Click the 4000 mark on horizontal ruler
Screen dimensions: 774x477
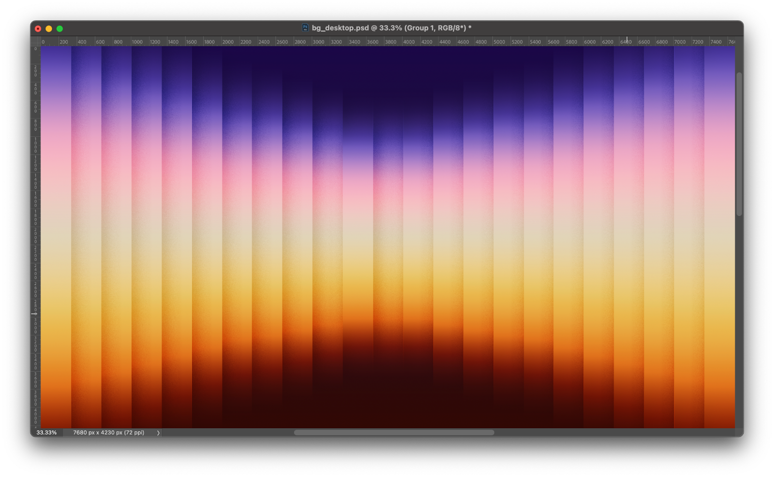409,42
